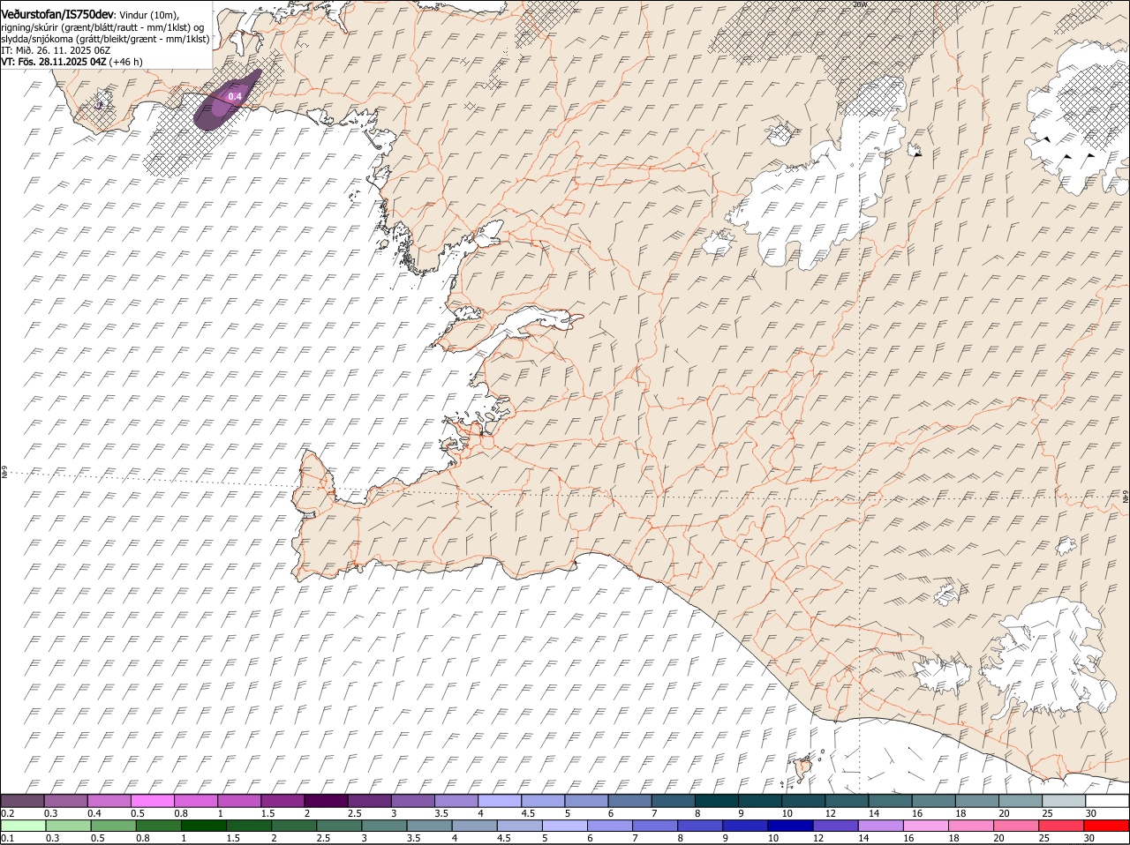
Task: Click the 'Vindur (10m)' text in the header
Action: (148, 15)
